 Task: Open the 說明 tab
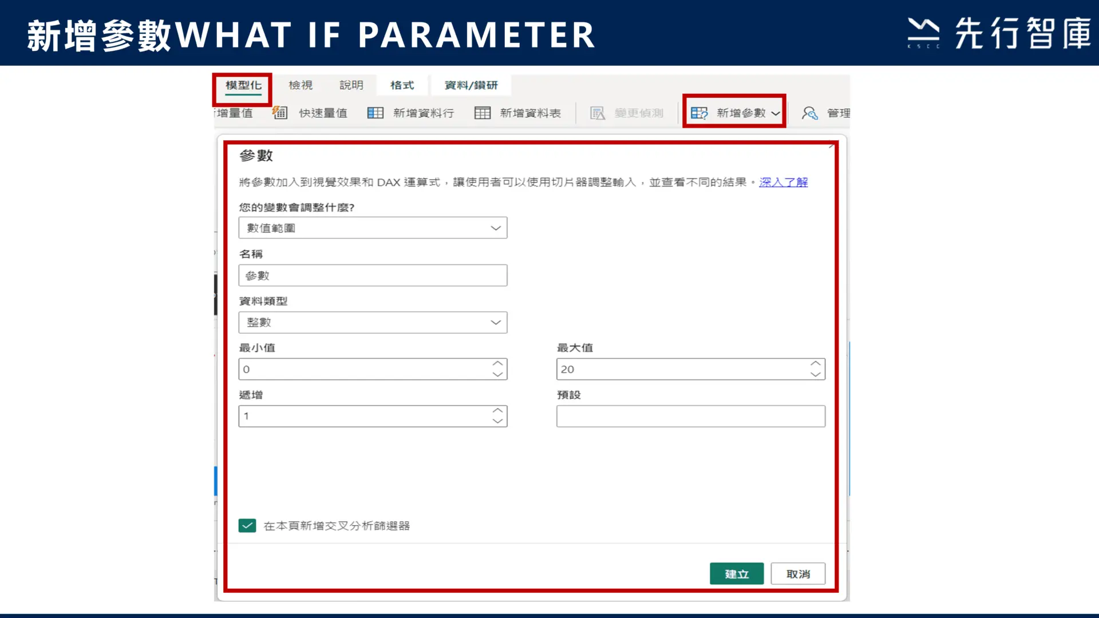tap(351, 85)
